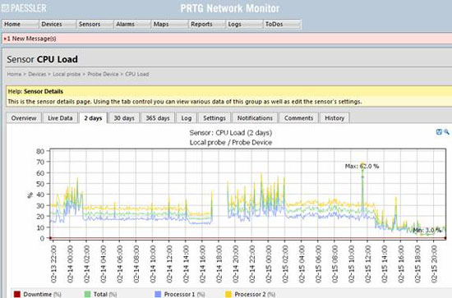This screenshot has width=452, height=298.
Task: Open the ToDos menu
Action: click(282, 24)
